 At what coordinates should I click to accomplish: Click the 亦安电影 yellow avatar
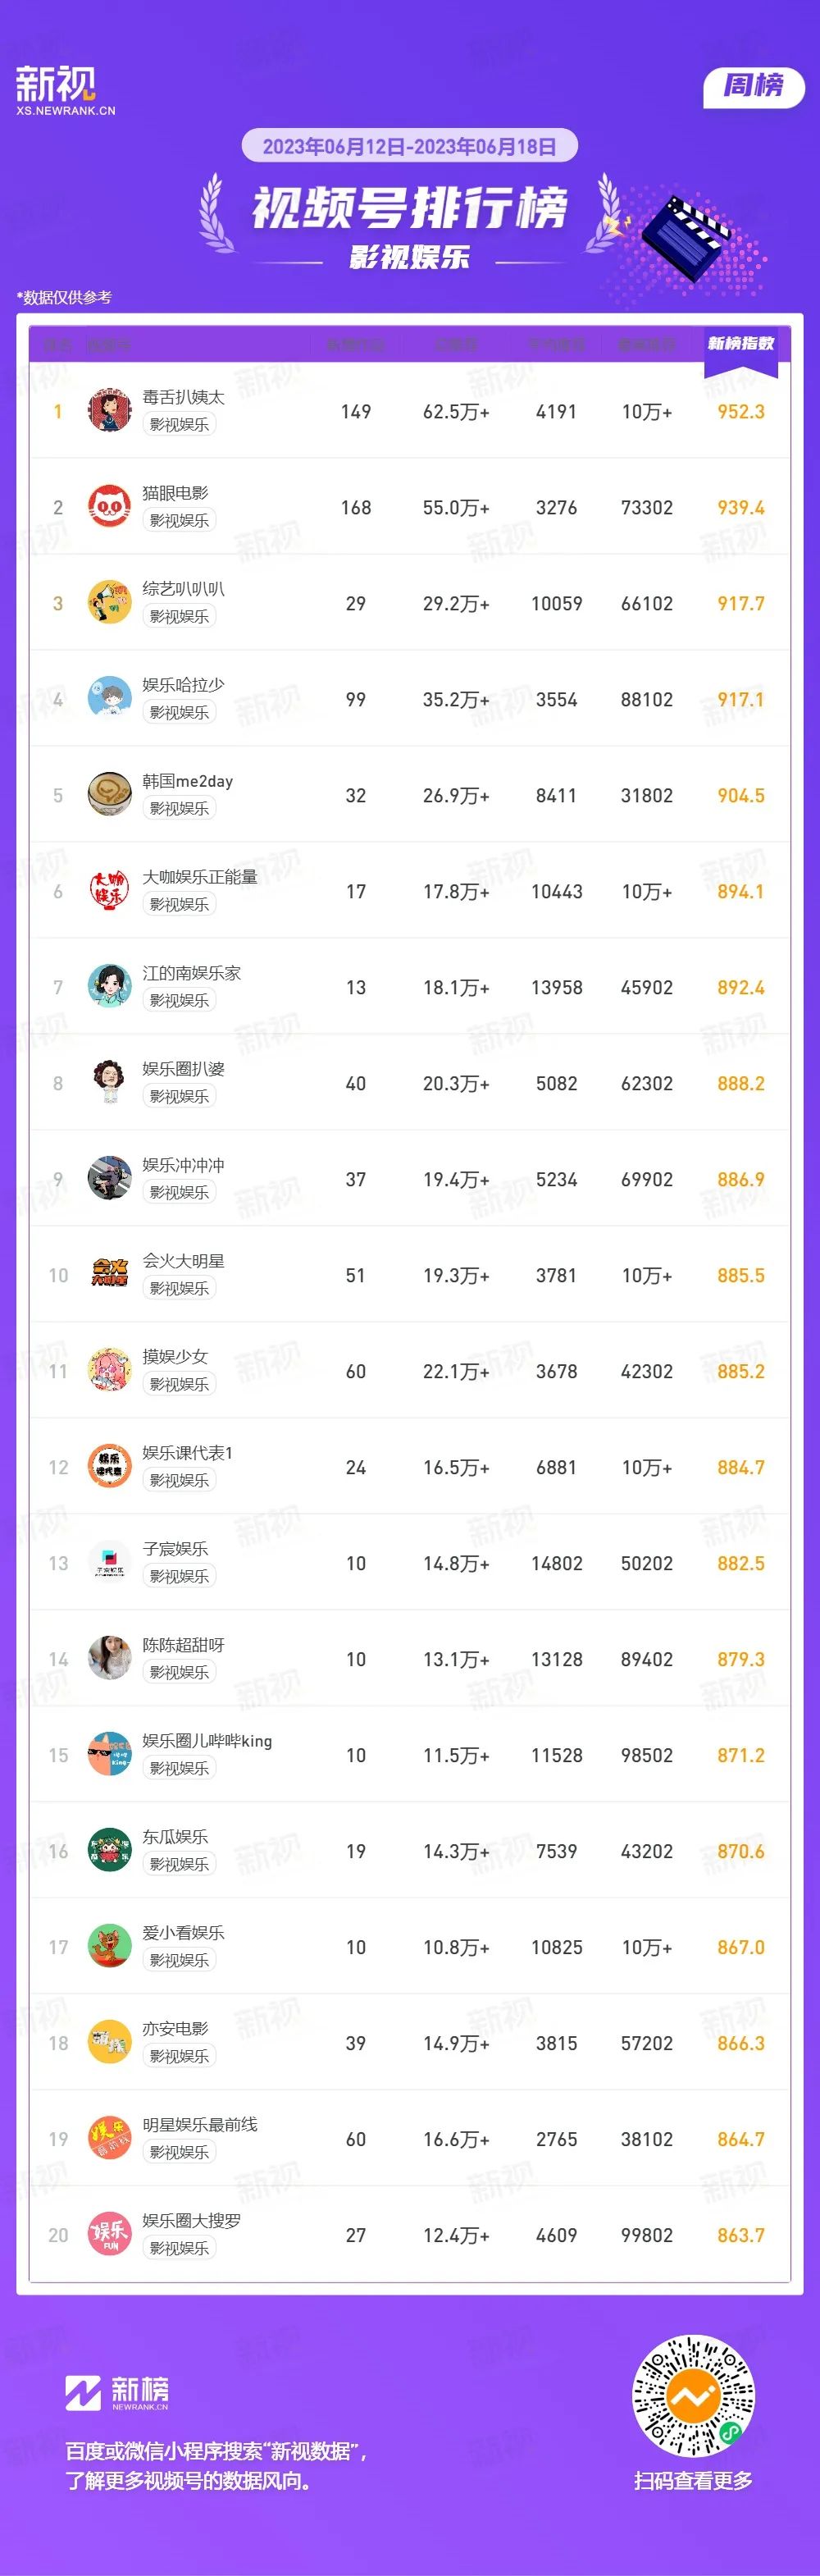coord(109,2043)
